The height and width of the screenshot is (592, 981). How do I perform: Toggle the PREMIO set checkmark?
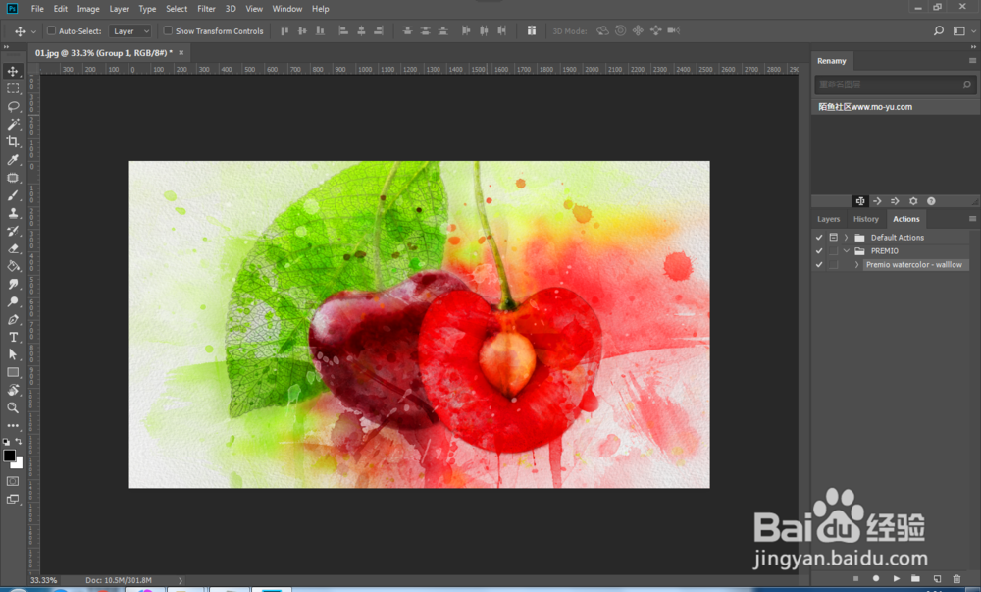click(x=819, y=251)
